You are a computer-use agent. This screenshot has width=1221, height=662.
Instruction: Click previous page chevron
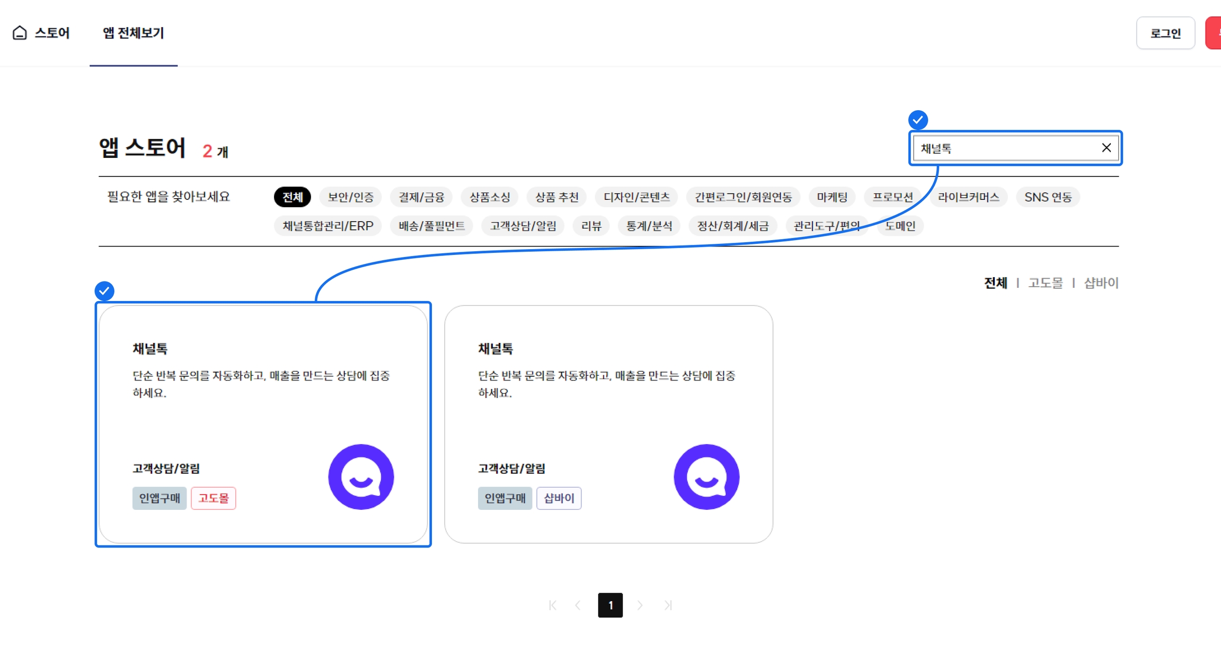point(578,605)
